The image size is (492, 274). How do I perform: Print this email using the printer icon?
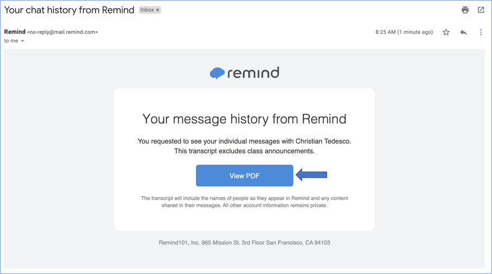pos(465,10)
